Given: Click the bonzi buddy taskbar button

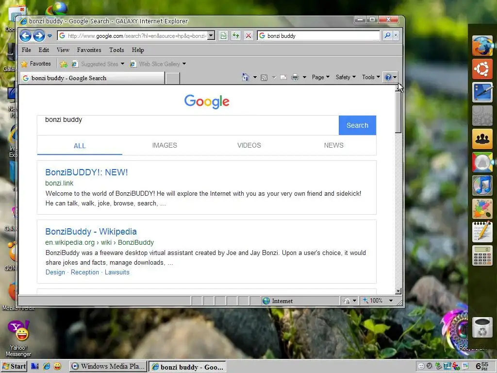Looking at the screenshot, I should point(187,367).
